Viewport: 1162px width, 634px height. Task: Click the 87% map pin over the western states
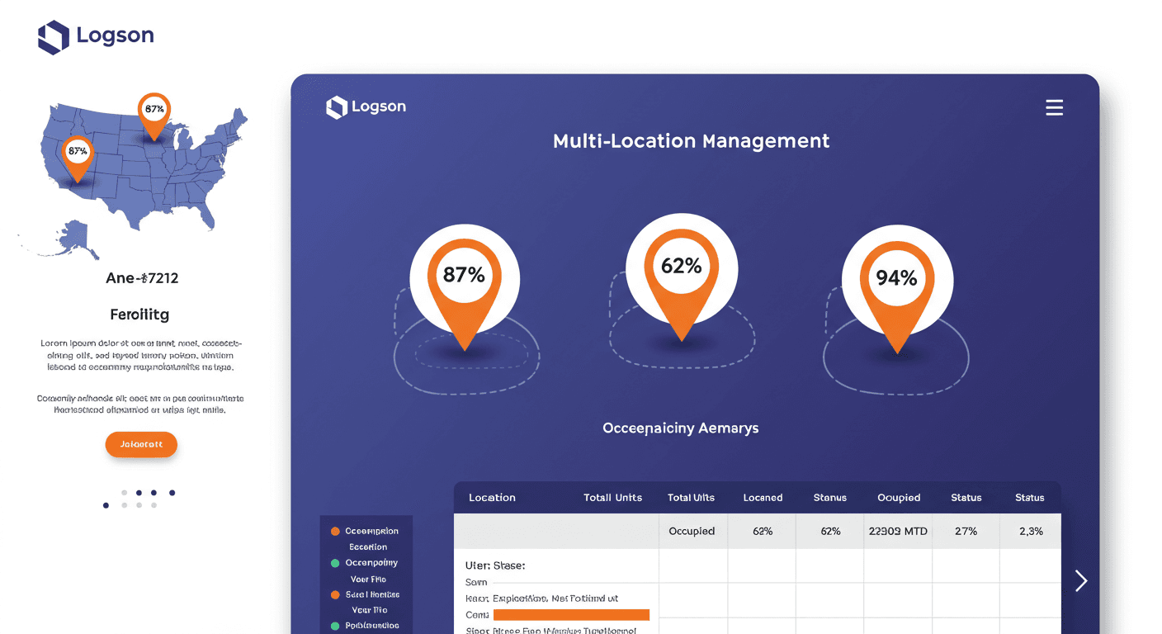(78, 158)
